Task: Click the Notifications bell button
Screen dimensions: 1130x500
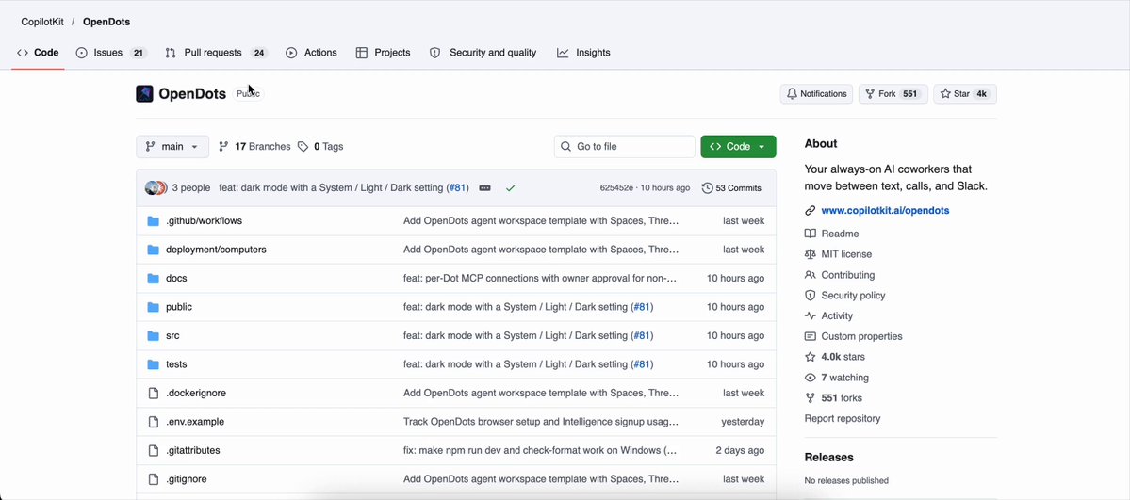Action: coord(816,93)
